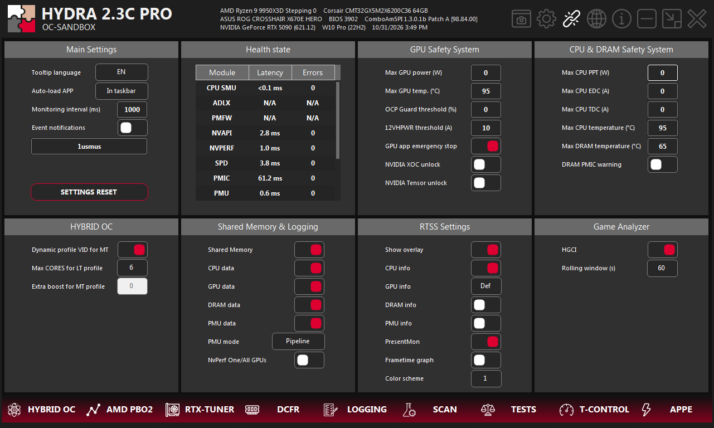Change PMU mode Pipeline selector
The height and width of the screenshot is (428, 714).
298,341
